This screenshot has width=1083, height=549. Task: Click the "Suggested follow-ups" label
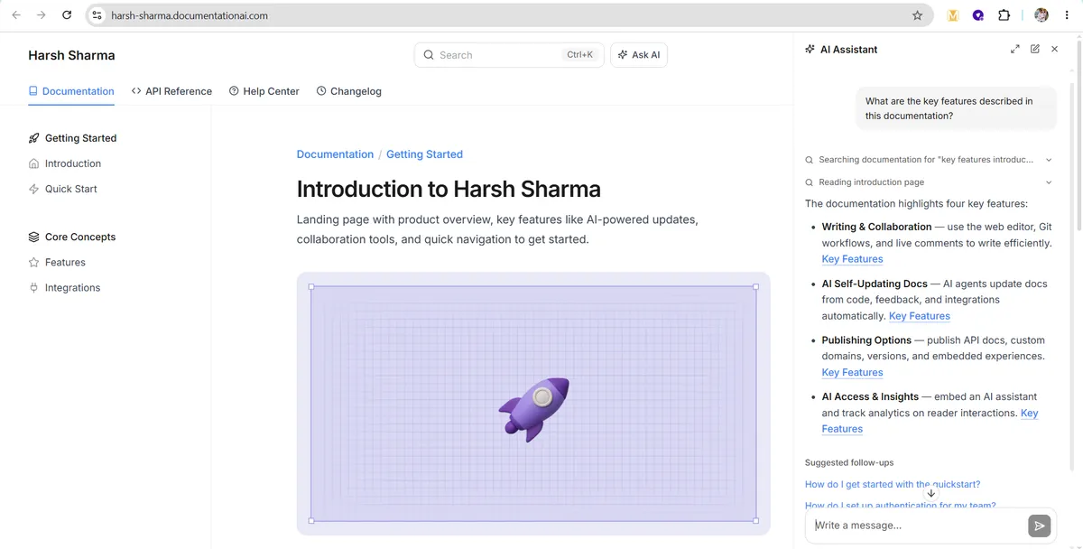click(x=849, y=462)
